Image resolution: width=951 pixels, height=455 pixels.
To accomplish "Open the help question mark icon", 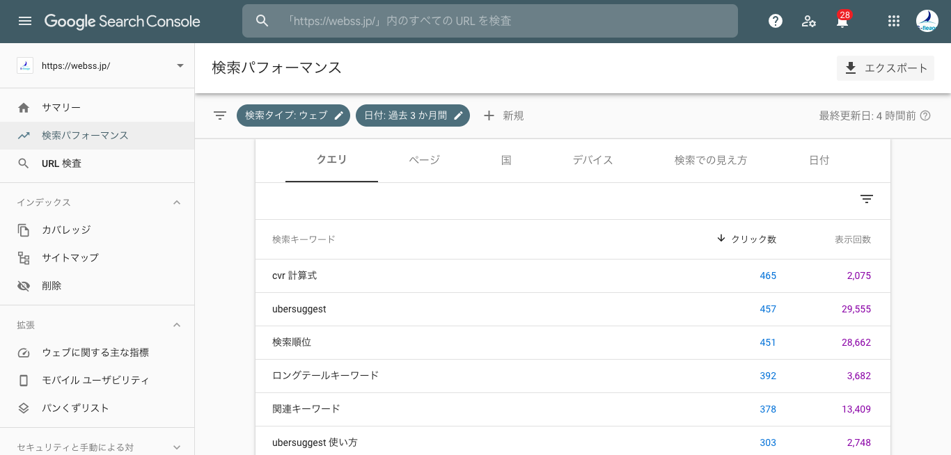I will tap(776, 21).
